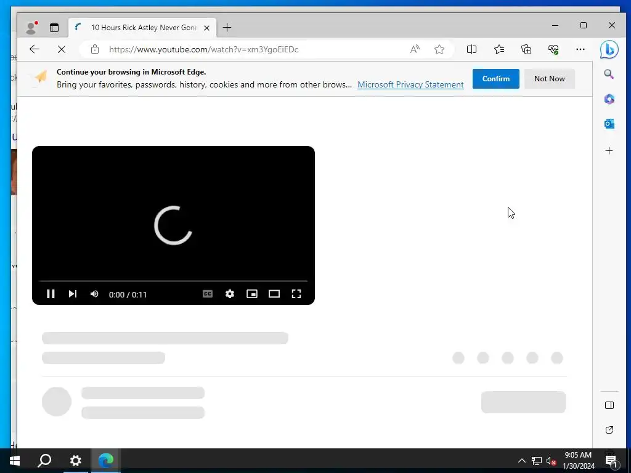This screenshot has width=631, height=473.
Task: Open video settings gear in player
Action: pyautogui.click(x=230, y=294)
